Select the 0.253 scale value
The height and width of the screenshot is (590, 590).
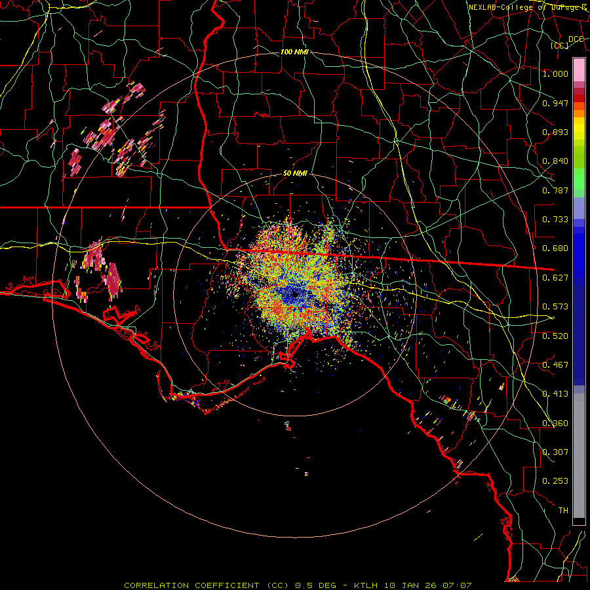555,481
